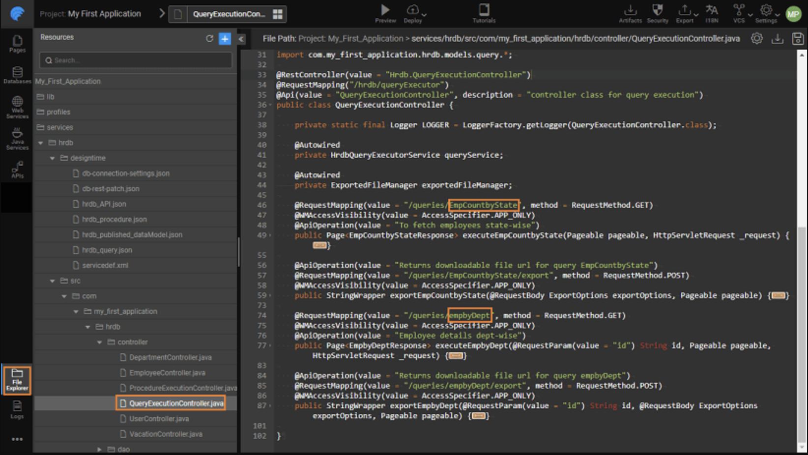Click the Resources search field

click(x=136, y=60)
